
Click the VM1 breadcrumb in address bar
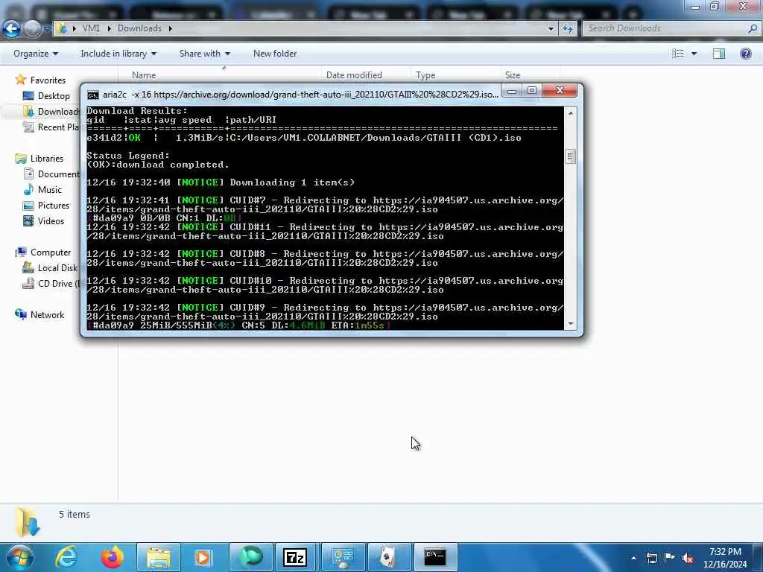tap(91, 28)
